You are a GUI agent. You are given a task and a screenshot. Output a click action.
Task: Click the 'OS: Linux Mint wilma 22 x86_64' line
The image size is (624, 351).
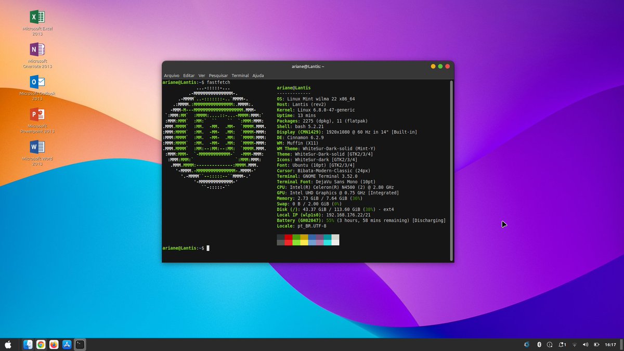316,99
